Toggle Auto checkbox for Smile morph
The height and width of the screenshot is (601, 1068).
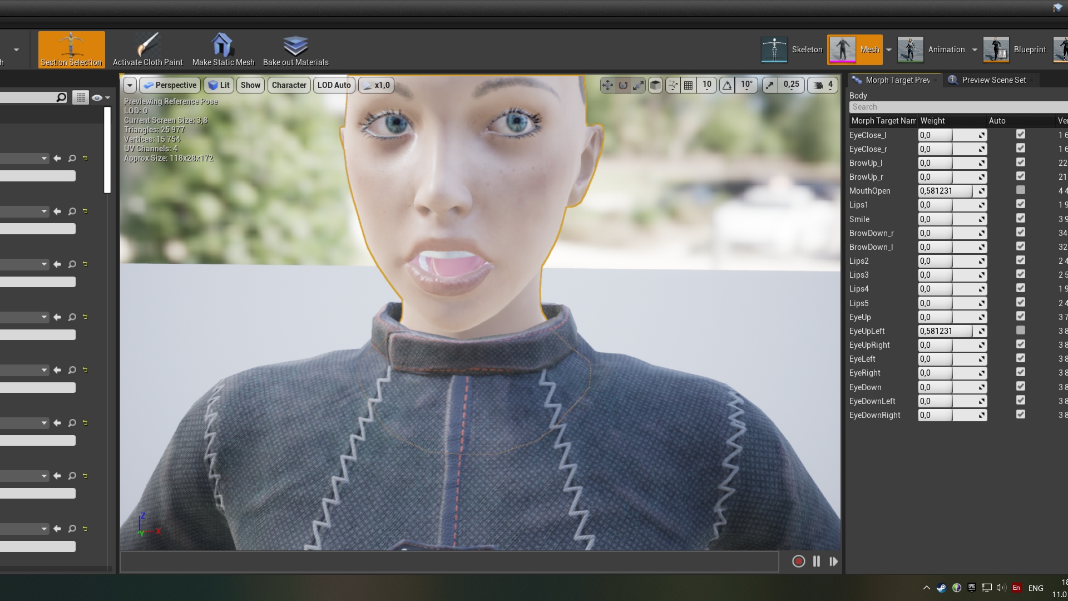click(x=1020, y=218)
